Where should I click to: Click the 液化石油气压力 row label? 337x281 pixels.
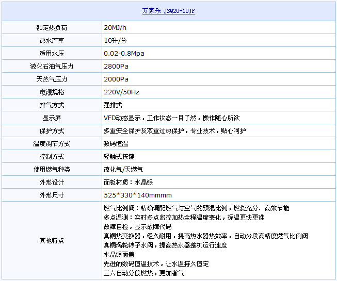[x=52, y=66]
